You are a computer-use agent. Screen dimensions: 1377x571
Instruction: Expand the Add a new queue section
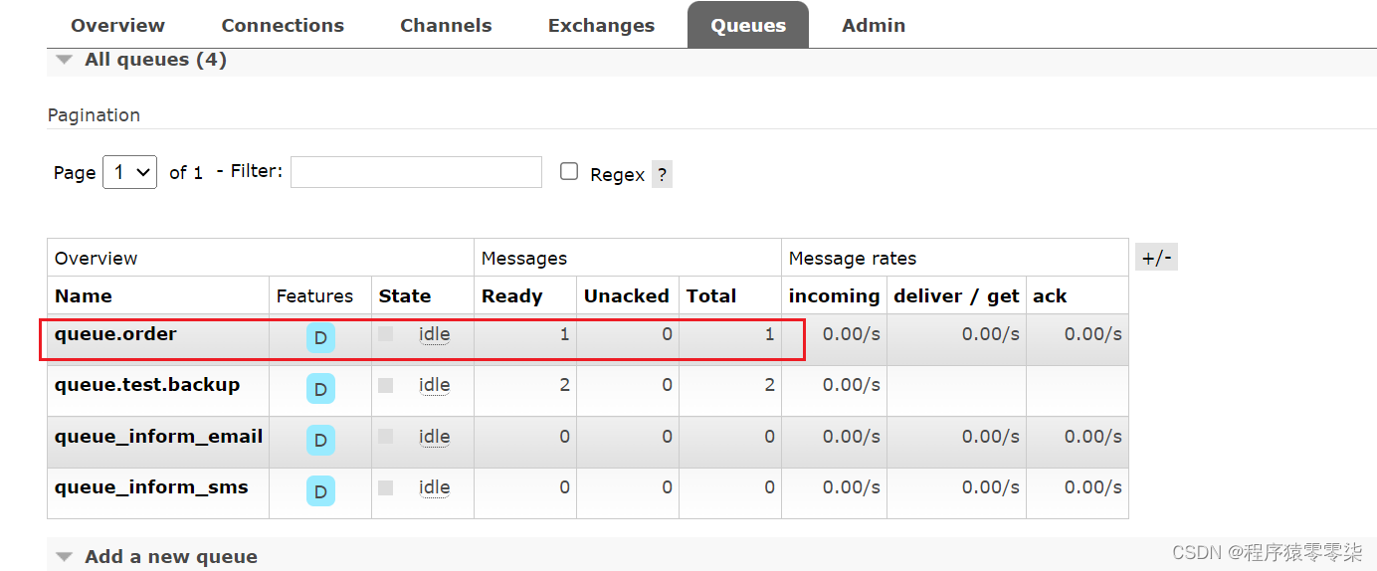point(157,557)
